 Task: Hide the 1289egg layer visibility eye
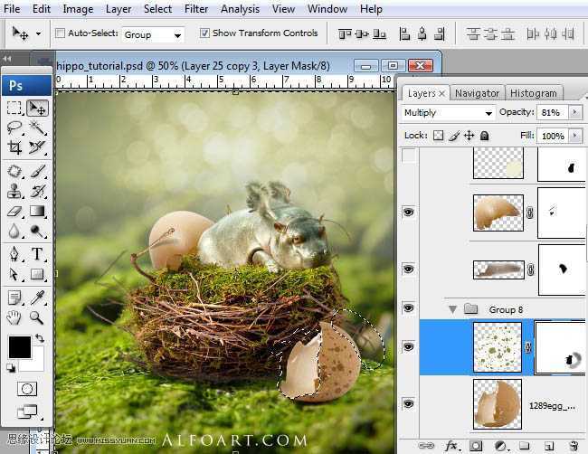coord(408,403)
